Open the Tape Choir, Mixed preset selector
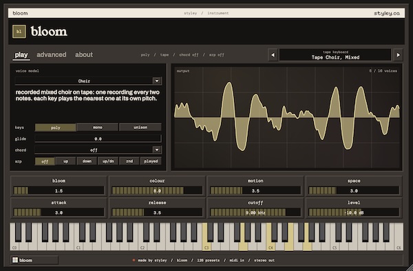This screenshot has height=271, width=413. click(x=335, y=55)
